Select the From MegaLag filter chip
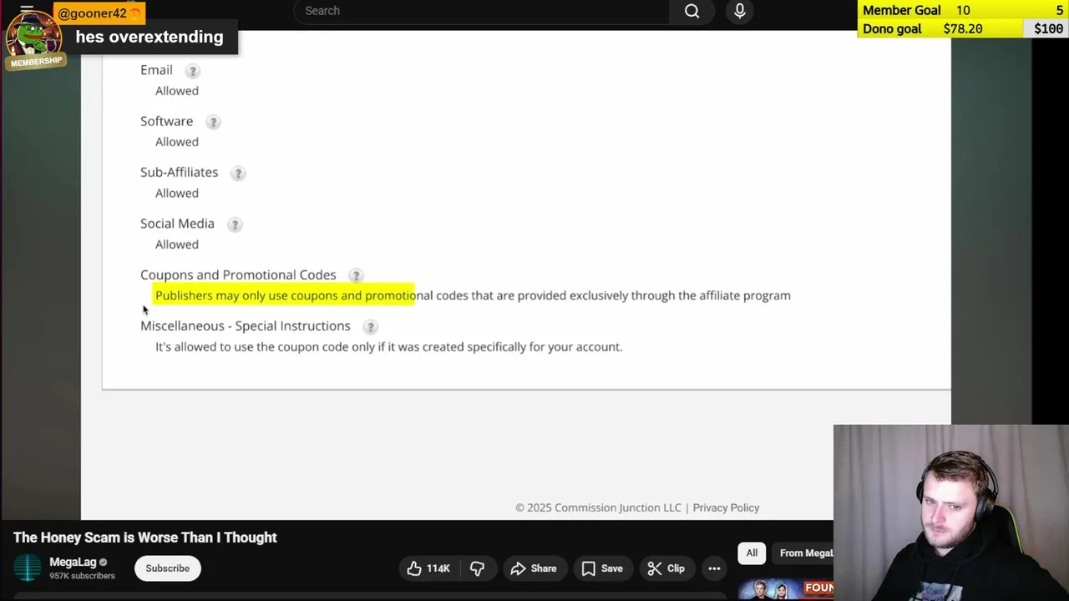1069x601 pixels. [803, 553]
